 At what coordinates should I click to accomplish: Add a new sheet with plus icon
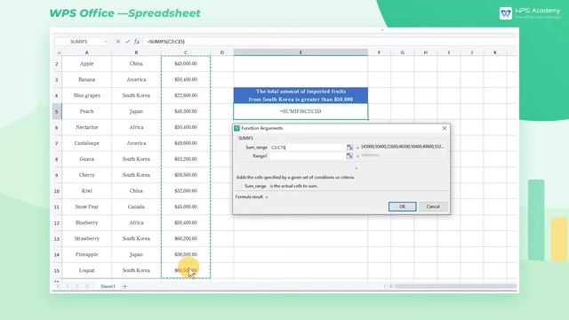(x=124, y=286)
